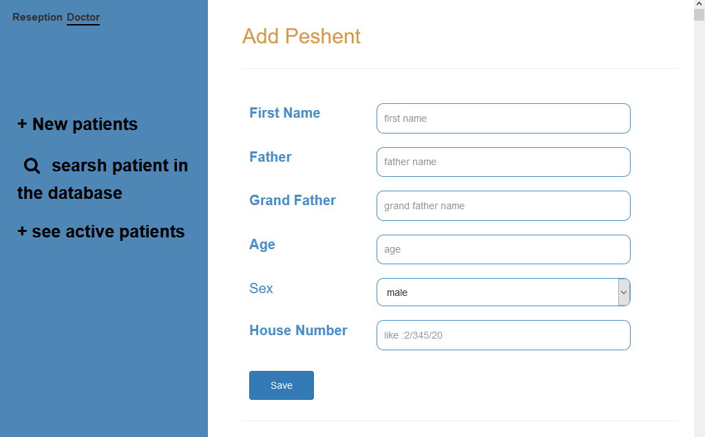Click the Add Peshent heading
The image size is (705, 437).
[x=302, y=36]
